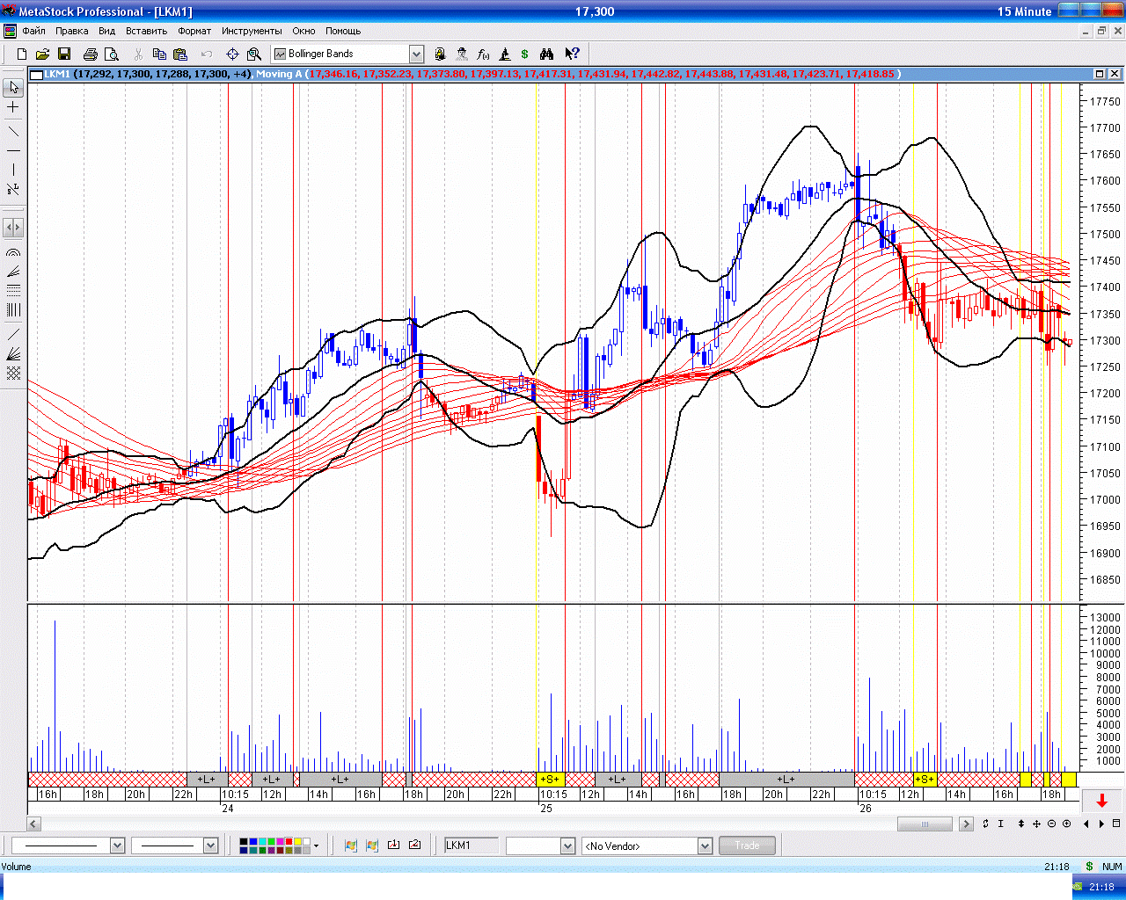
Task: Open the No Vendor dropdown list
Action: 705,846
